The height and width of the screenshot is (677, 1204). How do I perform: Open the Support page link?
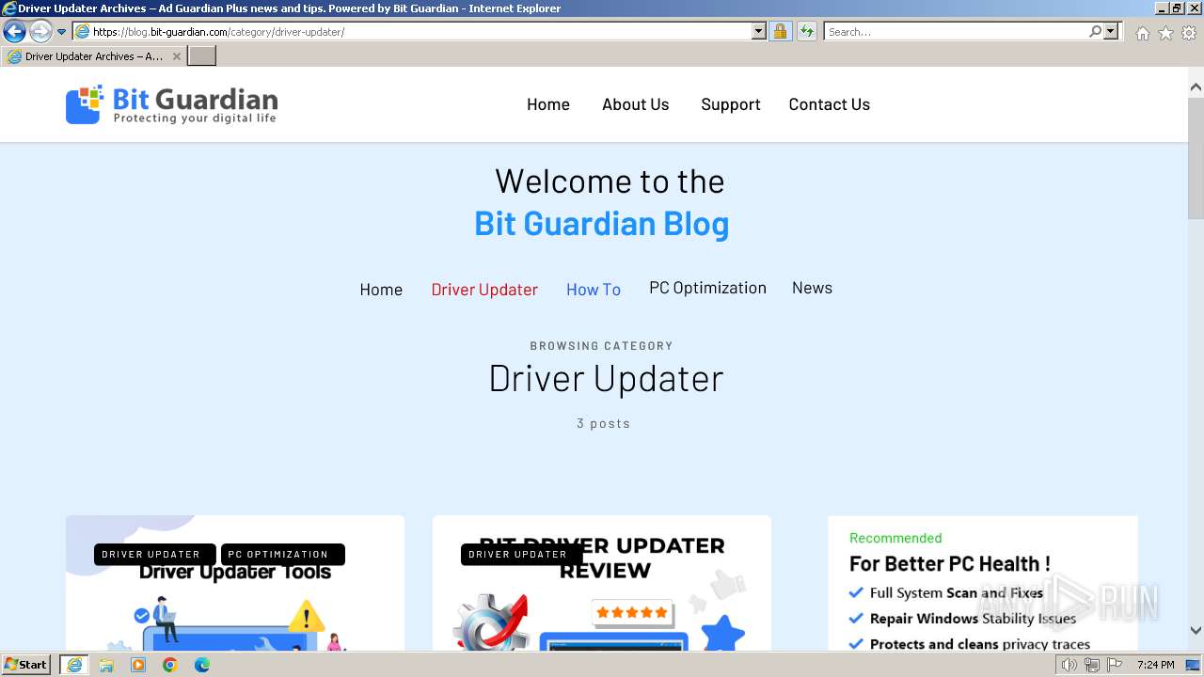coord(731,104)
